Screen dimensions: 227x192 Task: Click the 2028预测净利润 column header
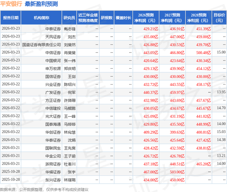(198, 17)
